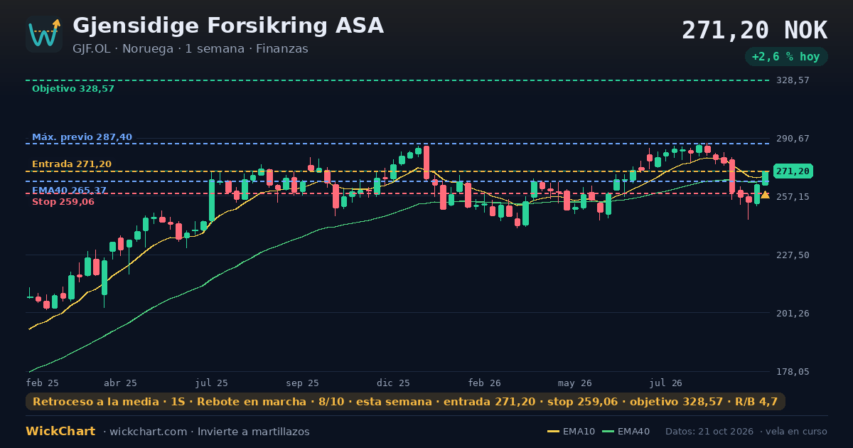The image size is (853, 448).
Task: Click the jul 25 date axis label
Action: pyautogui.click(x=212, y=383)
